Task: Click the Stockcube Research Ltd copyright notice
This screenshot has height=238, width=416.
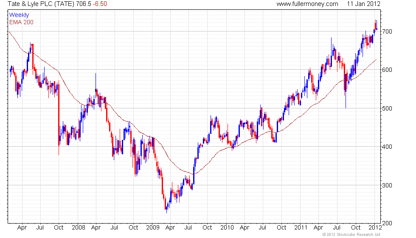Action: coord(351,235)
